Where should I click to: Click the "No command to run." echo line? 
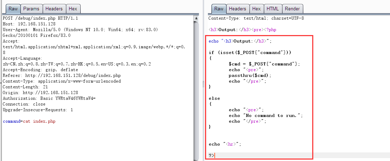(x=266, y=116)
